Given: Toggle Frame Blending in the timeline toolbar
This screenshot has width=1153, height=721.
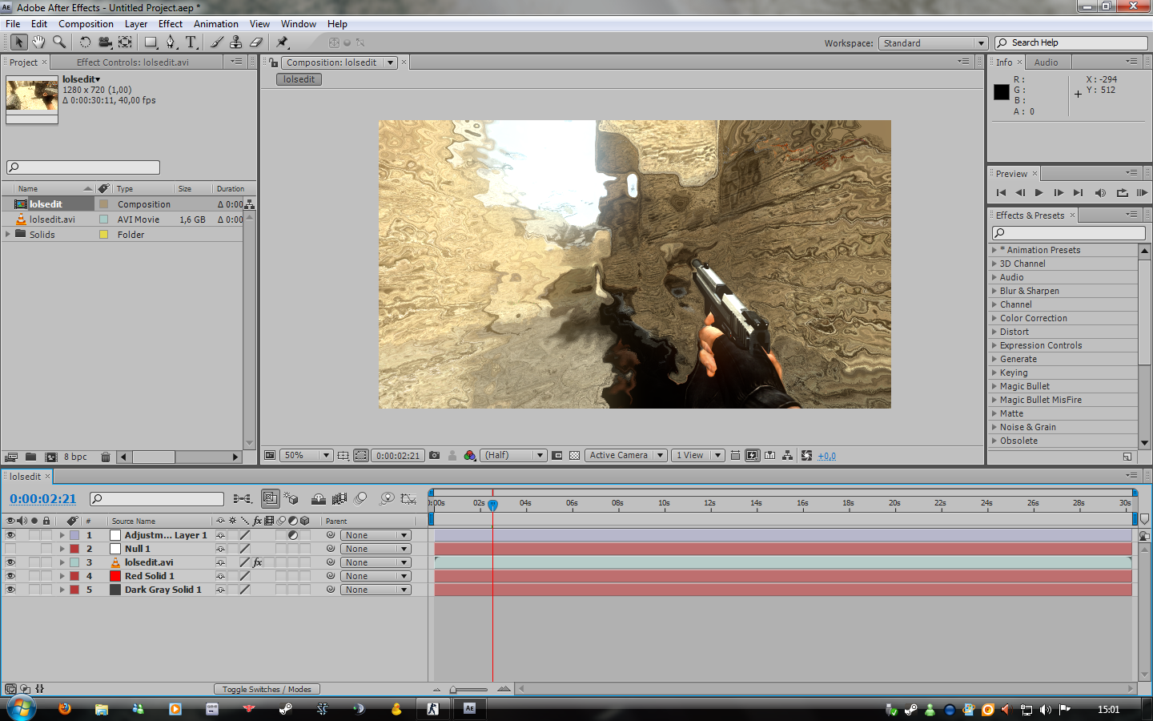Looking at the screenshot, I should pyautogui.click(x=339, y=498).
